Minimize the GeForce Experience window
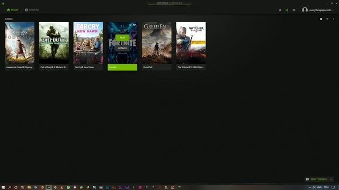The height and width of the screenshot is (190, 339). 327,3
